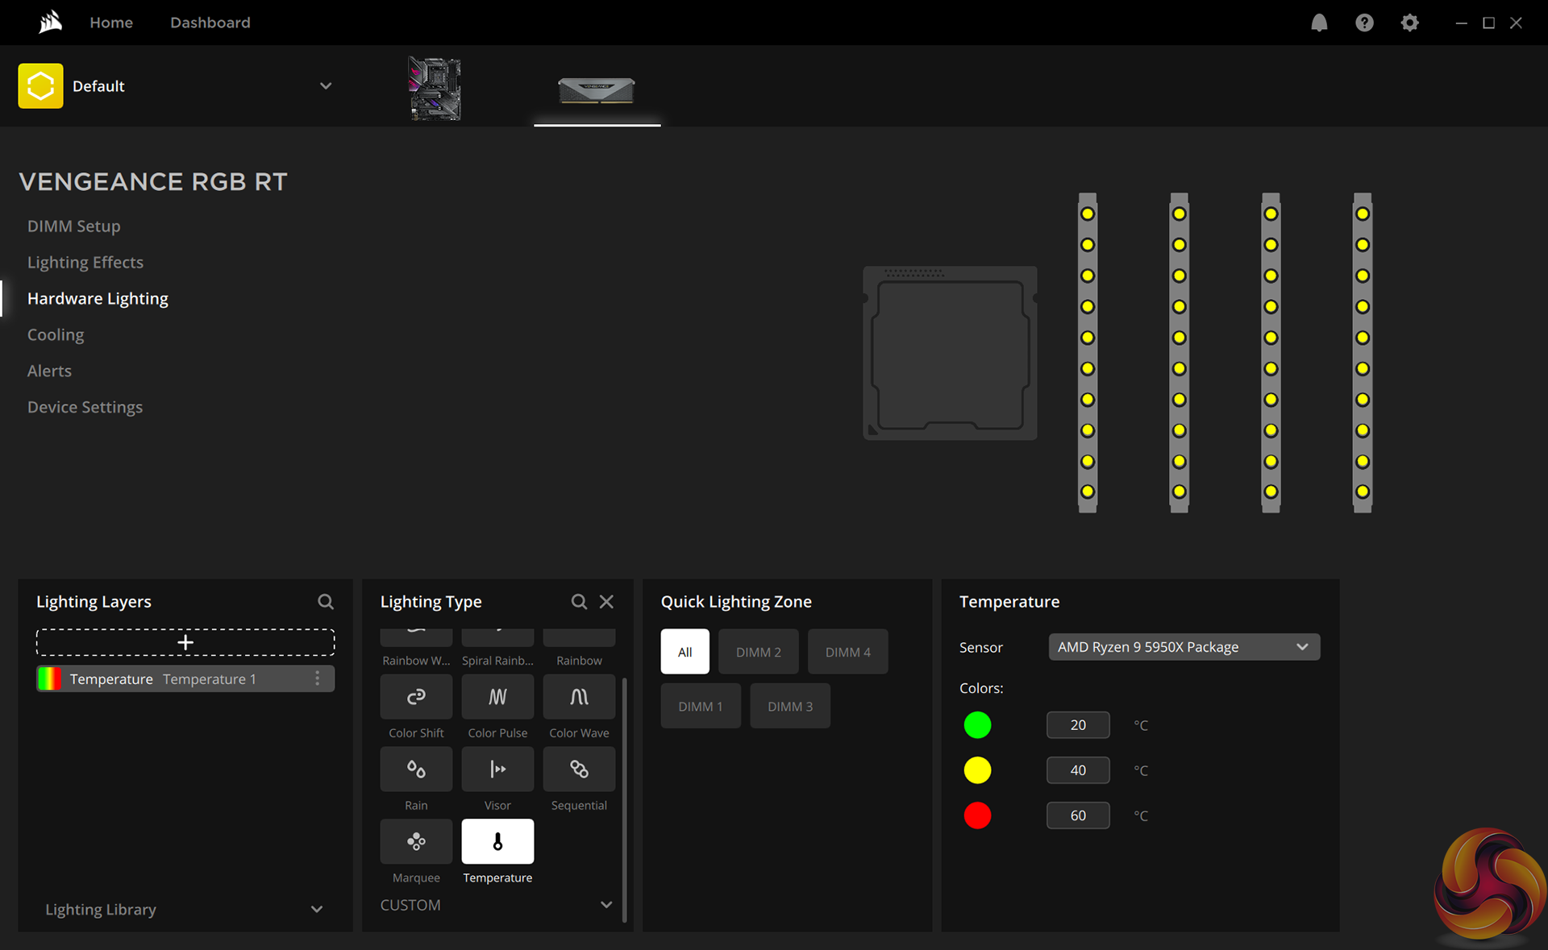Open the Lighting Effects menu item

coord(85,263)
